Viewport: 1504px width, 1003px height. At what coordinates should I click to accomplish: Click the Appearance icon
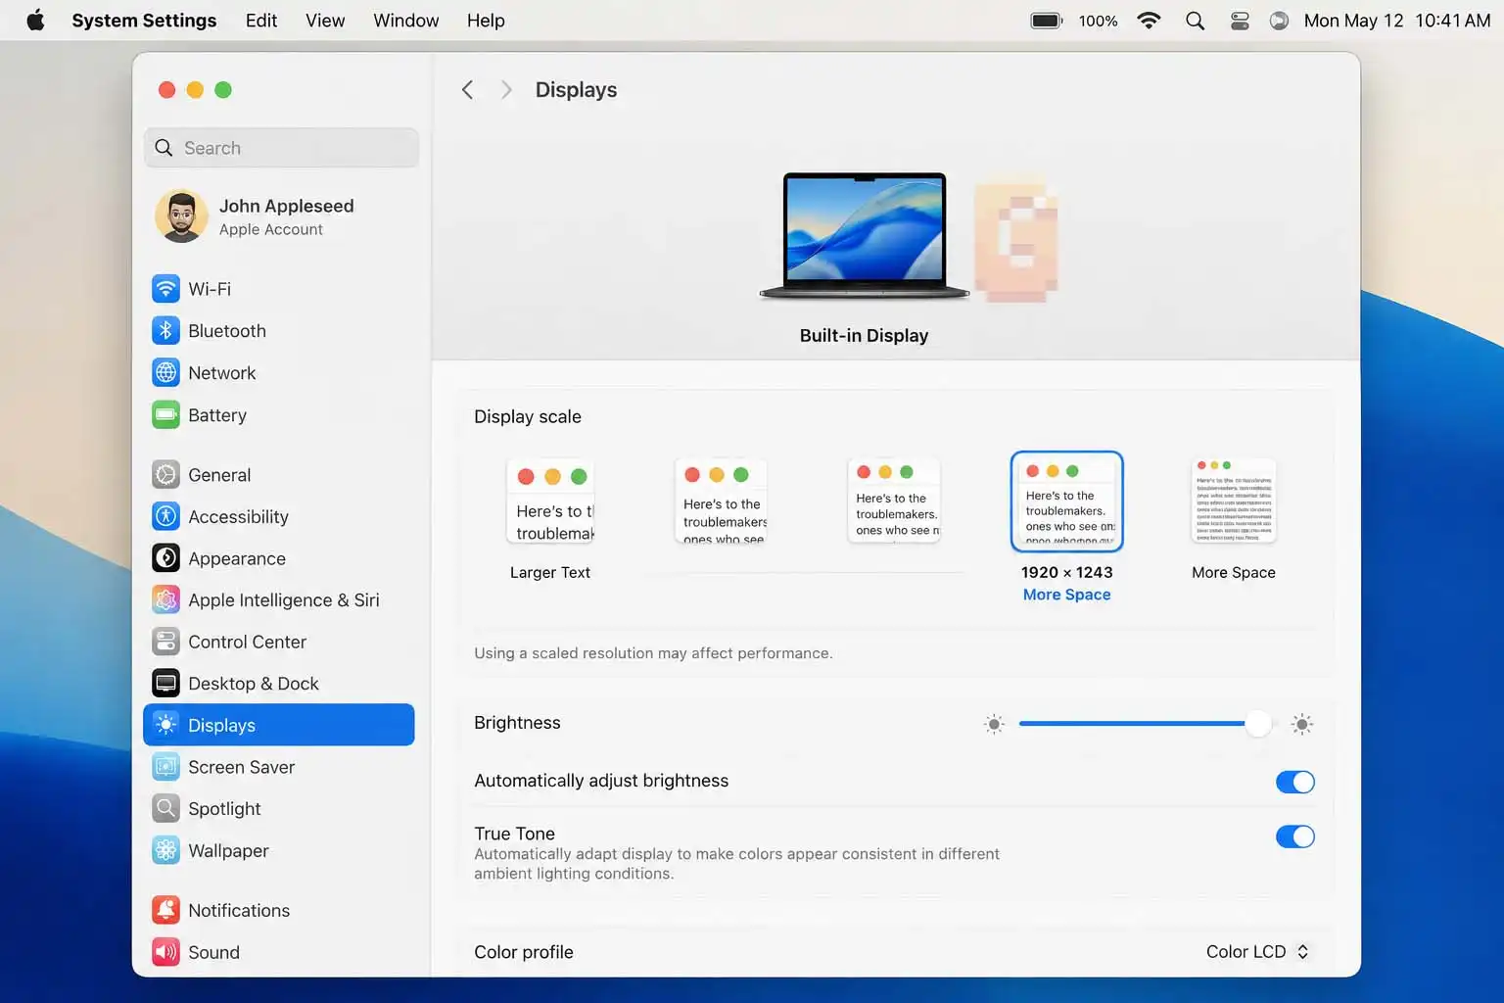coord(165,558)
